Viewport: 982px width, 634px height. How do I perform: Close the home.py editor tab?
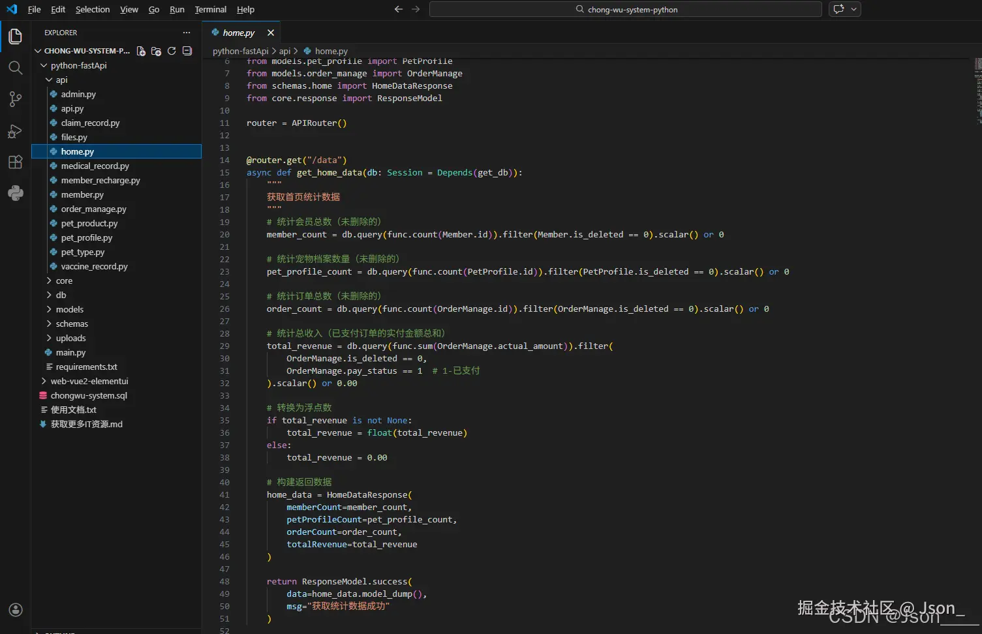coord(271,33)
